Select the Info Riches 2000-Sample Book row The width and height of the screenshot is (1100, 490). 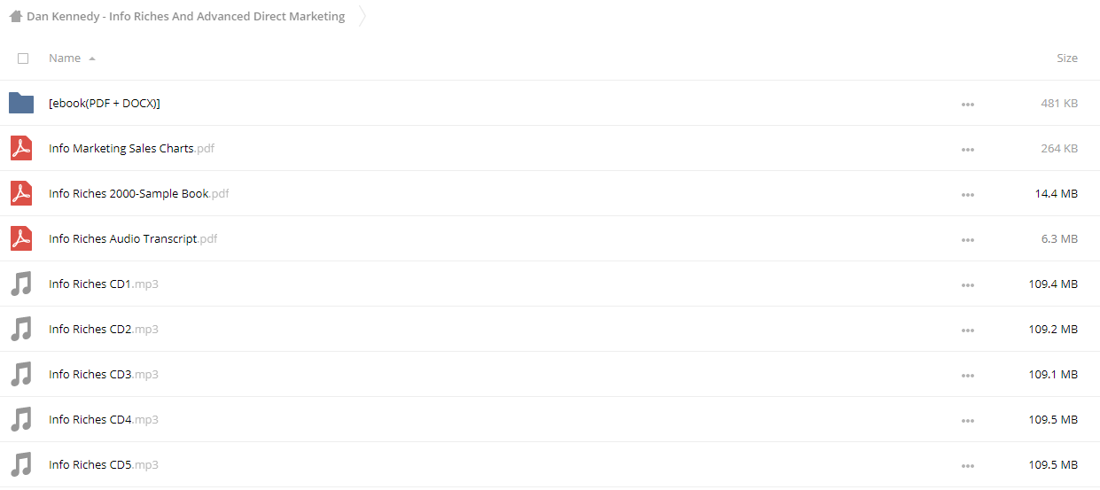(x=550, y=193)
